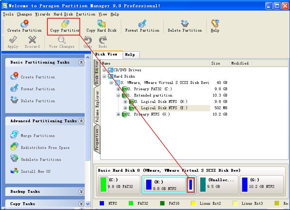Collapse the Advanced Partitioning Tasks panel

pyautogui.click(x=81, y=121)
